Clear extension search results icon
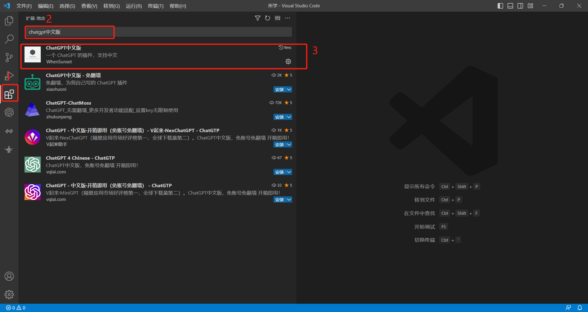 pos(277,18)
